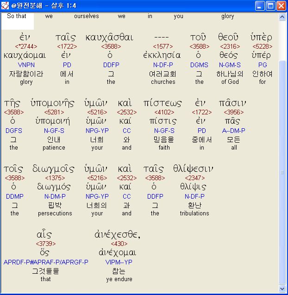Click the parsing code N-GM-S
Screen dimensions: 288x295
[230, 65]
